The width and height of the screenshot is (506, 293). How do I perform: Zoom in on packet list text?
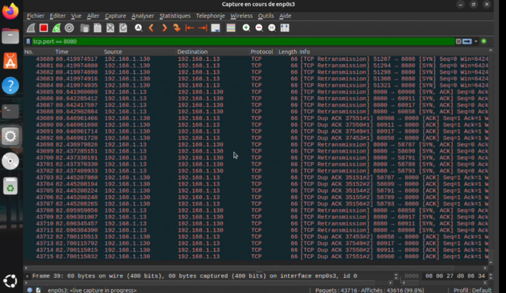click(x=246, y=28)
